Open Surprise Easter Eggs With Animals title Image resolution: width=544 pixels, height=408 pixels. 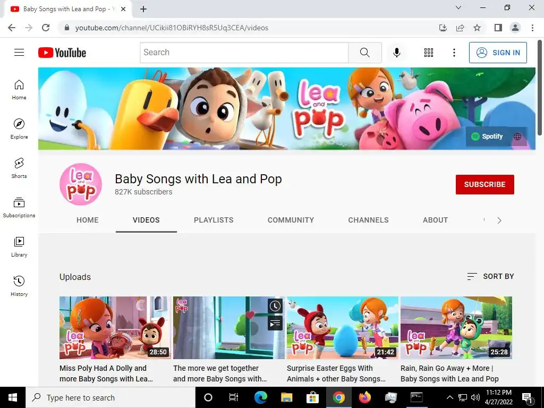[336, 373]
